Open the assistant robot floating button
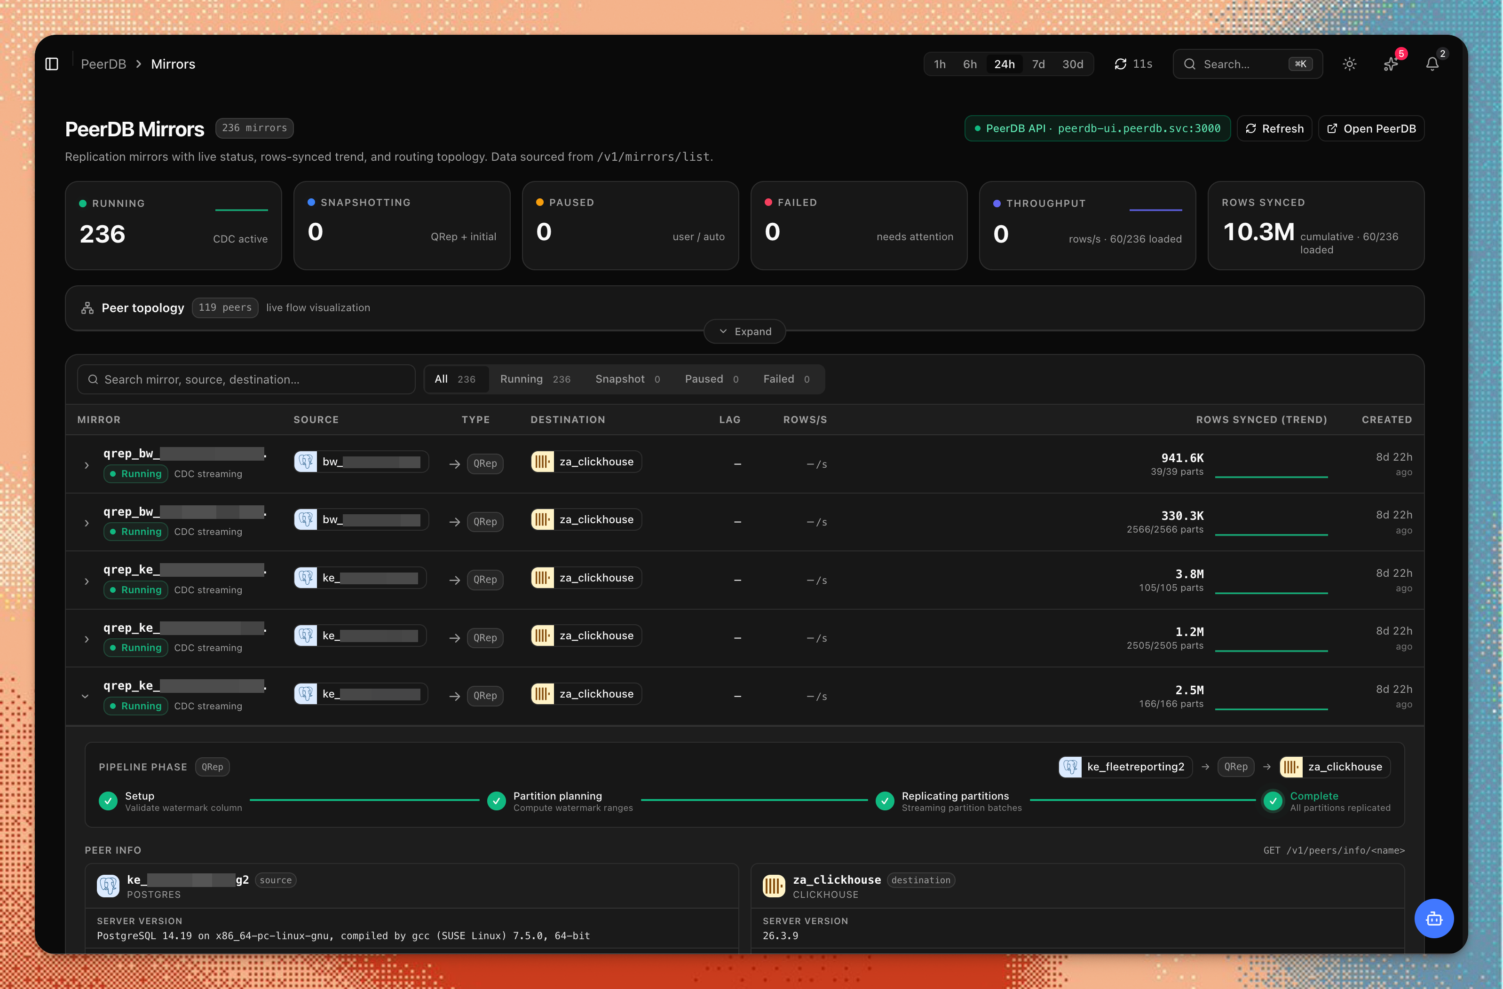The width and height of the screenshot is (1503, 989). (1433, 918)
